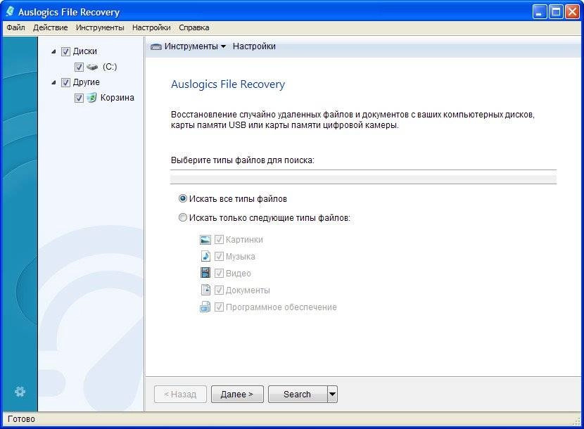Click Настройки in the toolbar

254,46
